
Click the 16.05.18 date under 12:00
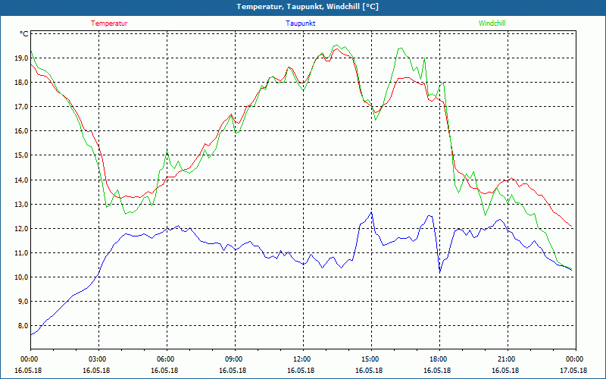(301, 371)
